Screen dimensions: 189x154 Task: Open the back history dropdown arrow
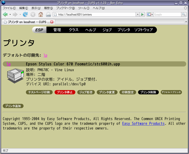(x=10, y=14)
